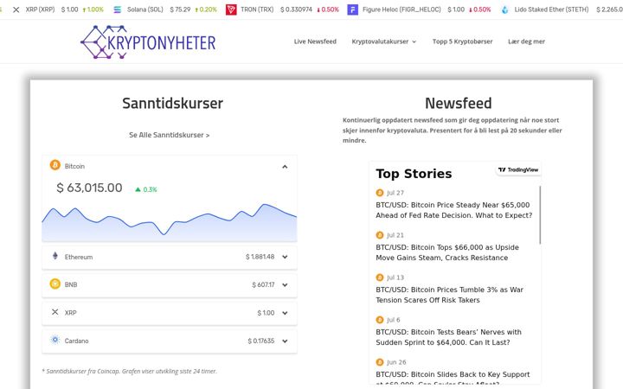Click Bitcoin icon beside Jun 26 story
Viewport: 623px width, 389px height.
coord(380,362)
